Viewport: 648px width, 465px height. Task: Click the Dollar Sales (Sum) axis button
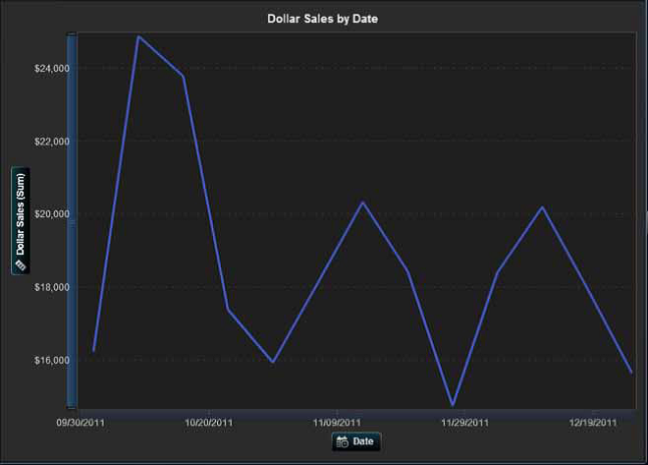pos(21,220)
